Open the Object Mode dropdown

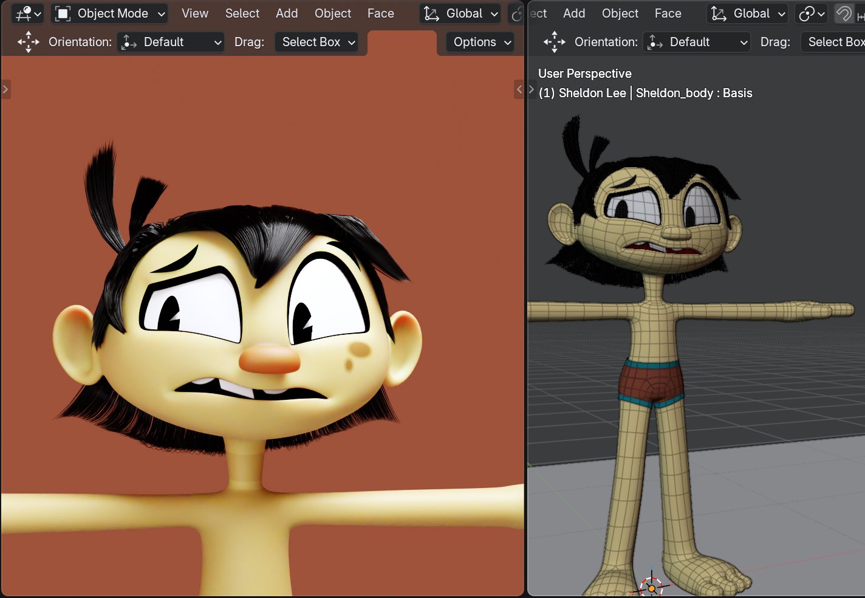coord(109,13)
